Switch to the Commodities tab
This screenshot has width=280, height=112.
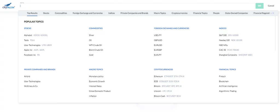click(61, 13)
